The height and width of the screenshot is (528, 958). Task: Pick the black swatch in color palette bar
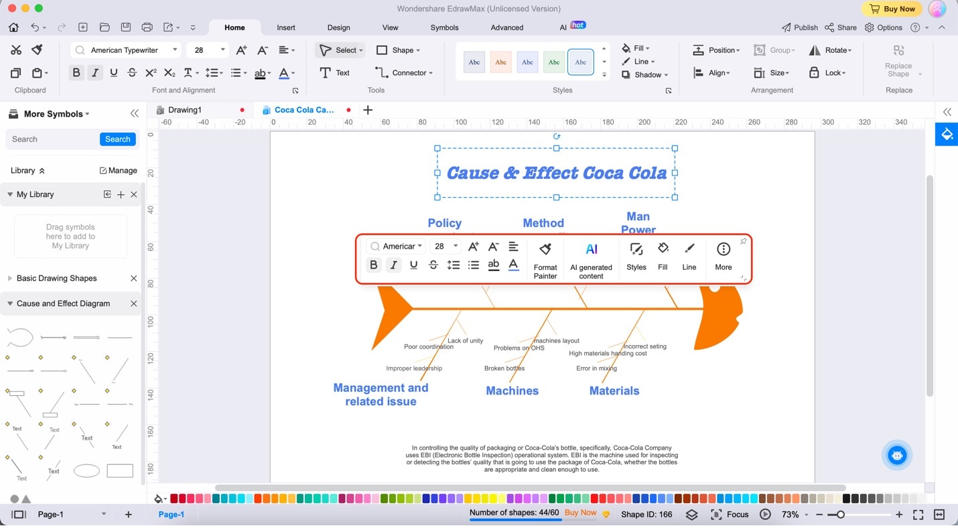pyautogui.click(x=847, y=499)
